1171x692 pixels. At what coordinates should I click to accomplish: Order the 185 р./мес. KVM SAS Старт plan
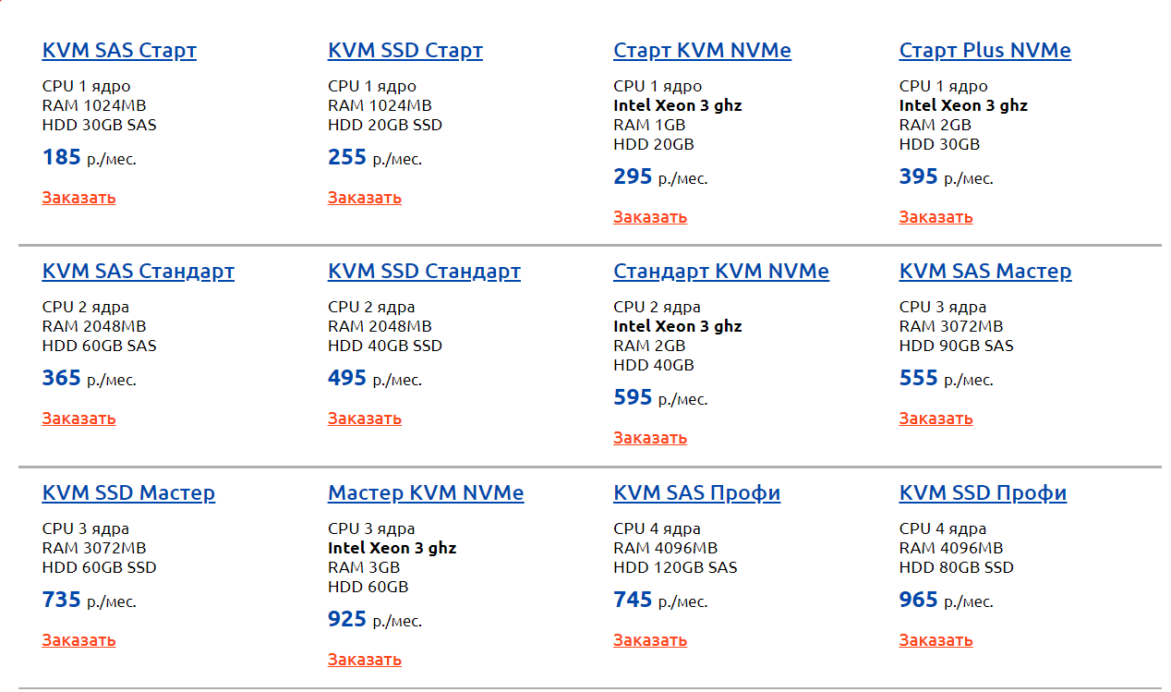[78, 198]
